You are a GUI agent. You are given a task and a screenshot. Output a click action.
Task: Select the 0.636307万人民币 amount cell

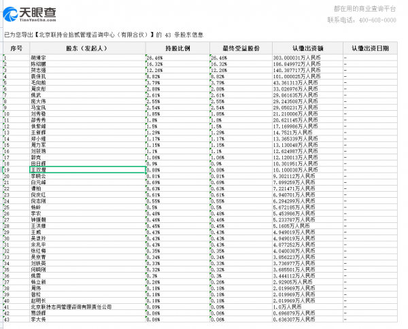307,319
